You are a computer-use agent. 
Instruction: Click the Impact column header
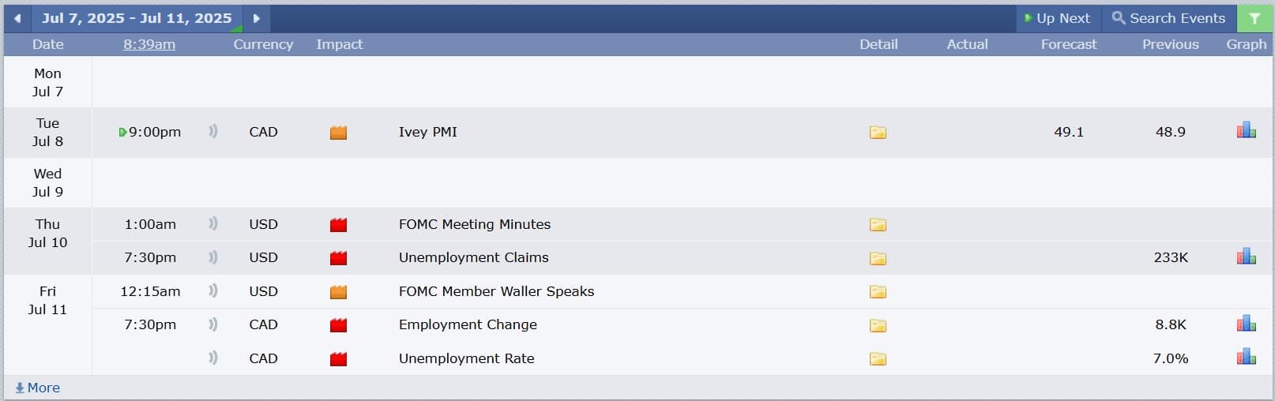(x=340, y=44)
